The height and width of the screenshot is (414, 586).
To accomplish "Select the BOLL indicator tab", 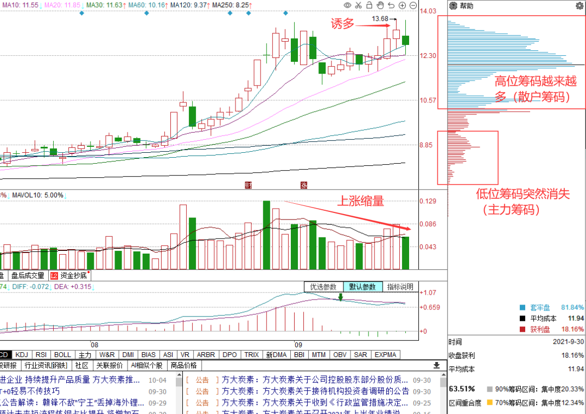I will (62, 355).
